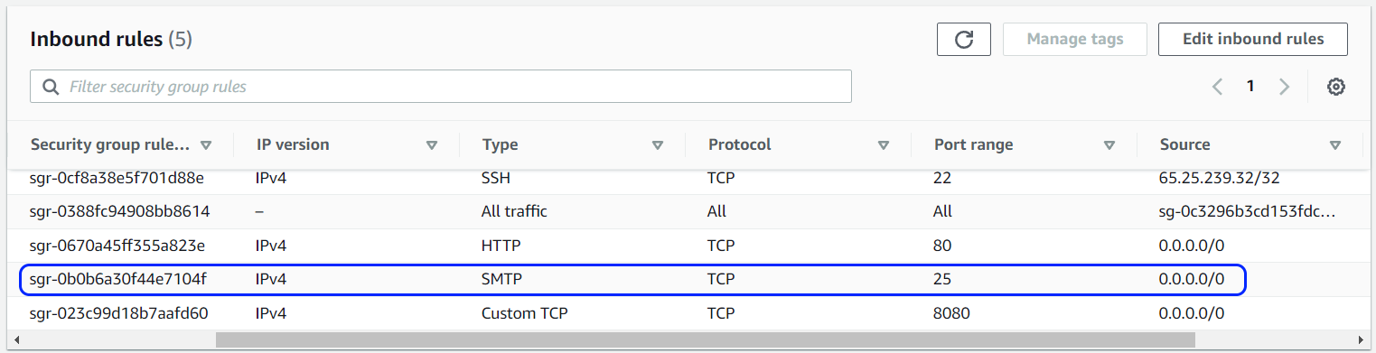The height and width of the screenshot is (353, 1376).
Task: Select page number 1 in pagination
Action: (x=1250, y=87)
